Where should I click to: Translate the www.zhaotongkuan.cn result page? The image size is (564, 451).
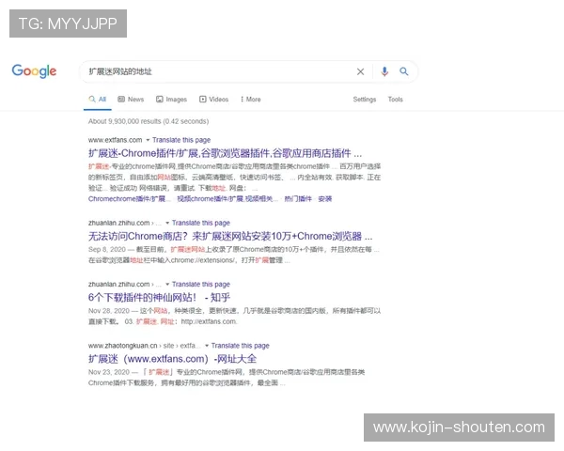(241, 346)
